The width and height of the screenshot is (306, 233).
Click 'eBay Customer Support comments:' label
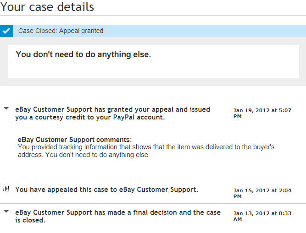tap(74, 139)
